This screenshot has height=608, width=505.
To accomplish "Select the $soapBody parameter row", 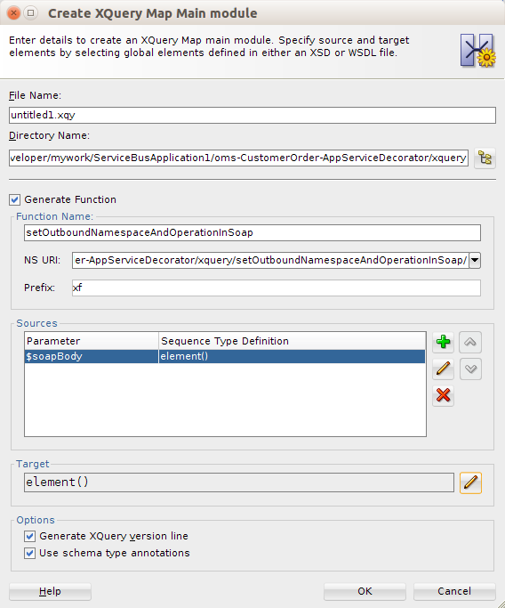I will click(x=225, y=356).
